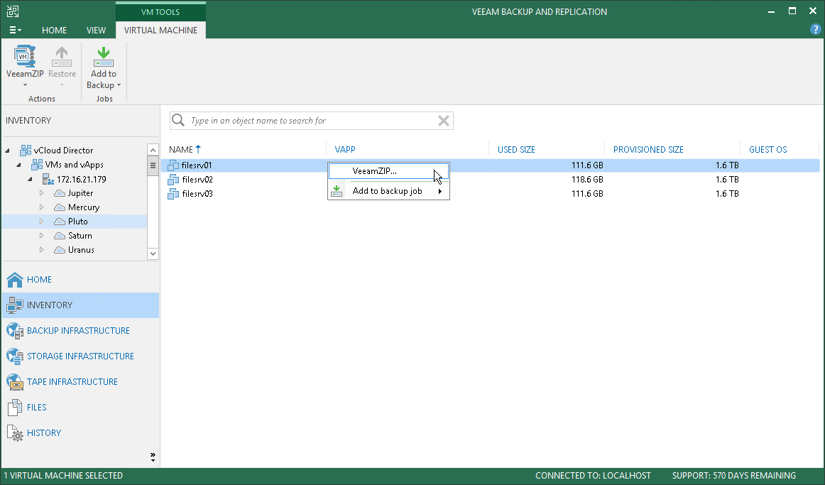Click the Add to Backup ribbon icon

(x=104, y=56)
